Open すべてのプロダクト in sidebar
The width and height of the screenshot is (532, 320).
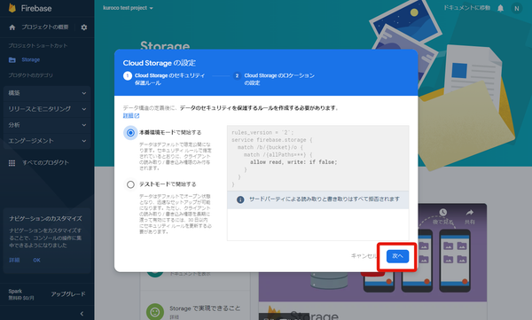pyautogui.click(x=45, y=163)
